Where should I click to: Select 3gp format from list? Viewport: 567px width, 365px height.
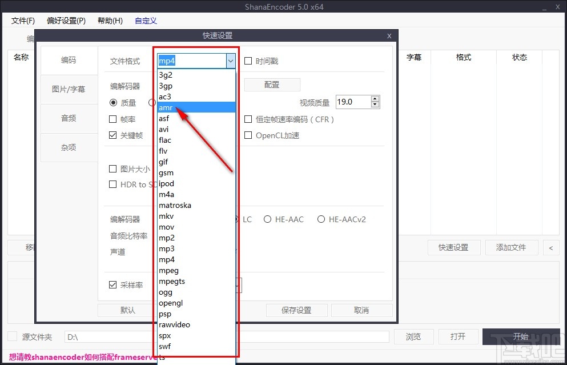[196, 86]
